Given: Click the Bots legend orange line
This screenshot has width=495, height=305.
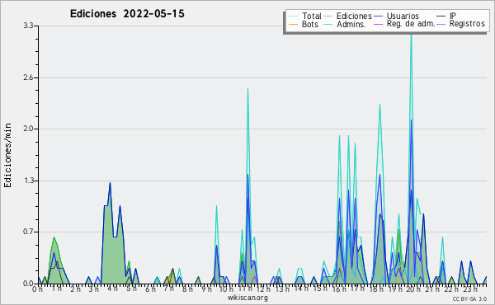Looking at the screenshot, I should click(x=293, y=24).
